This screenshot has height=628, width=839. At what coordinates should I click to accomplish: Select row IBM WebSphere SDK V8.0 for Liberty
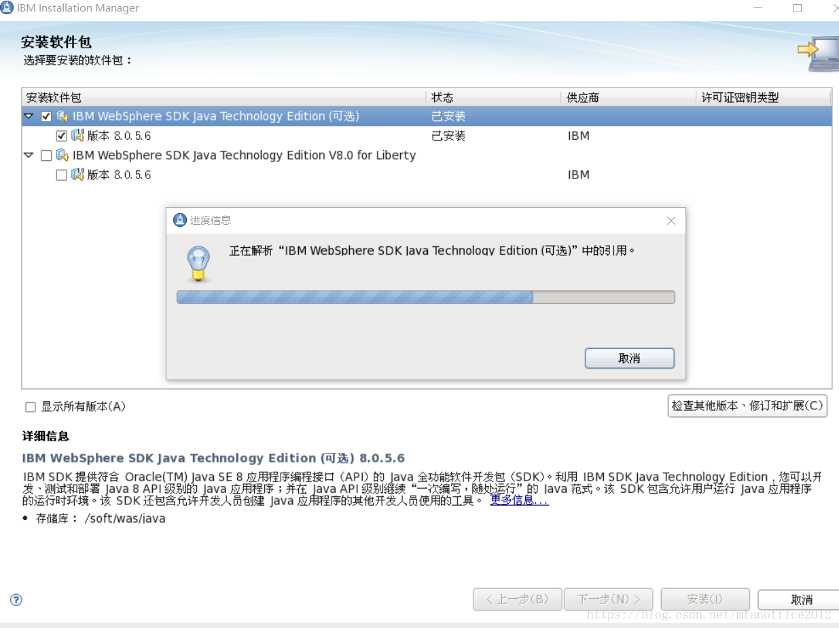pyautogui.click(x=427, y=155)
